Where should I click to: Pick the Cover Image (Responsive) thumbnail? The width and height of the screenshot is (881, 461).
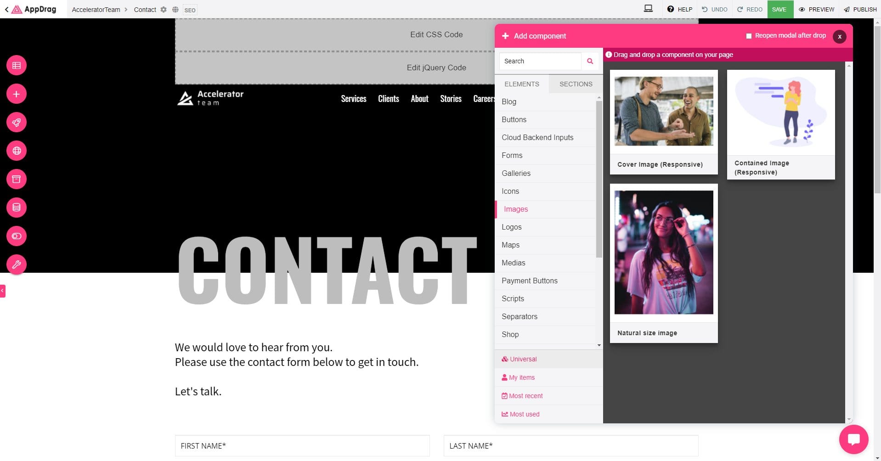point(664,122)
